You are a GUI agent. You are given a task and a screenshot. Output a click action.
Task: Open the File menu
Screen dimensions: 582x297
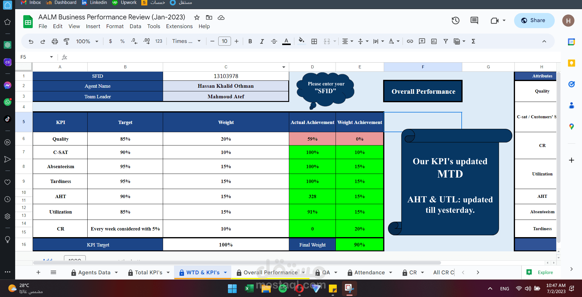click(x=43, y=26)
